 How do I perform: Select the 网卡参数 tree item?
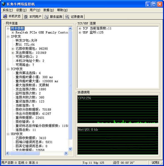[x=17, y=28]
